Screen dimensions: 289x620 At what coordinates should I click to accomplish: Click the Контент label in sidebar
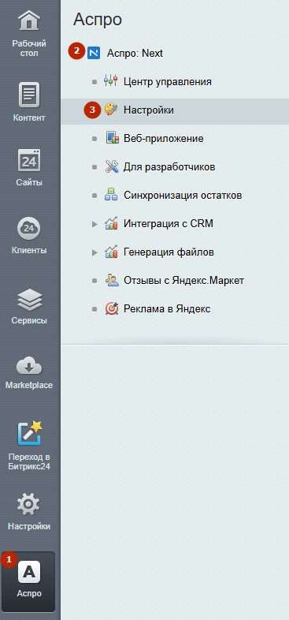click(x=29, y=118)
